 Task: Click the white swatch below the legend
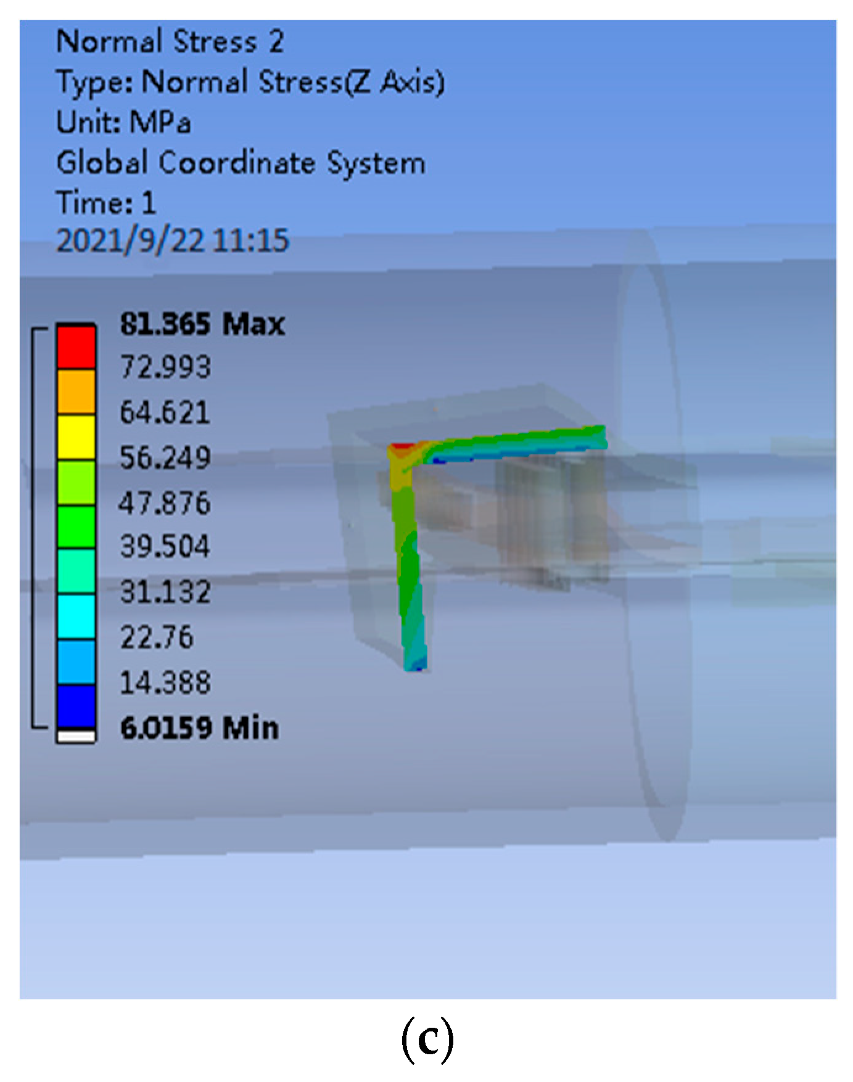click(76, 736)
